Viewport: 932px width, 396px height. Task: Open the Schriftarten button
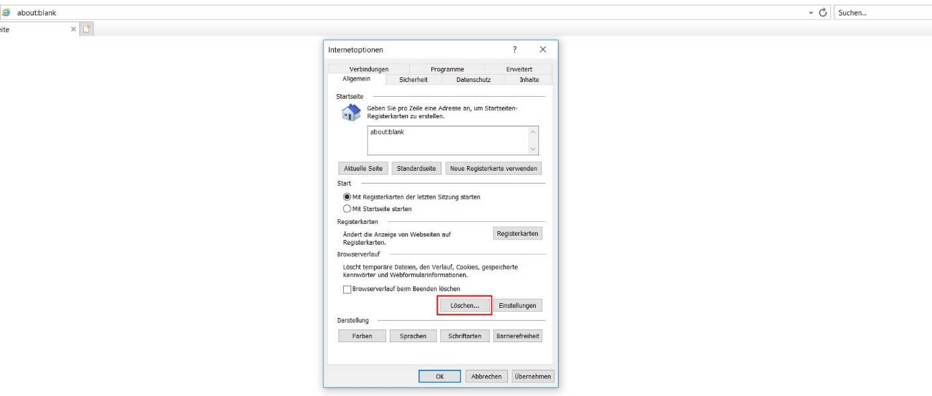click(x=465, y=335)
